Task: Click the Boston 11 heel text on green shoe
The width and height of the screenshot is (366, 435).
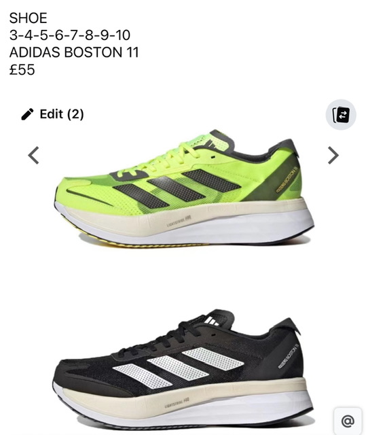Action: pos(287,179)
